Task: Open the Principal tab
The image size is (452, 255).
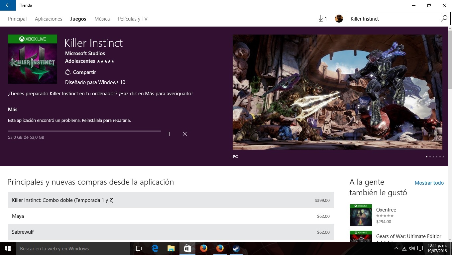Action: pyautogui.click(x=17, y=19)
